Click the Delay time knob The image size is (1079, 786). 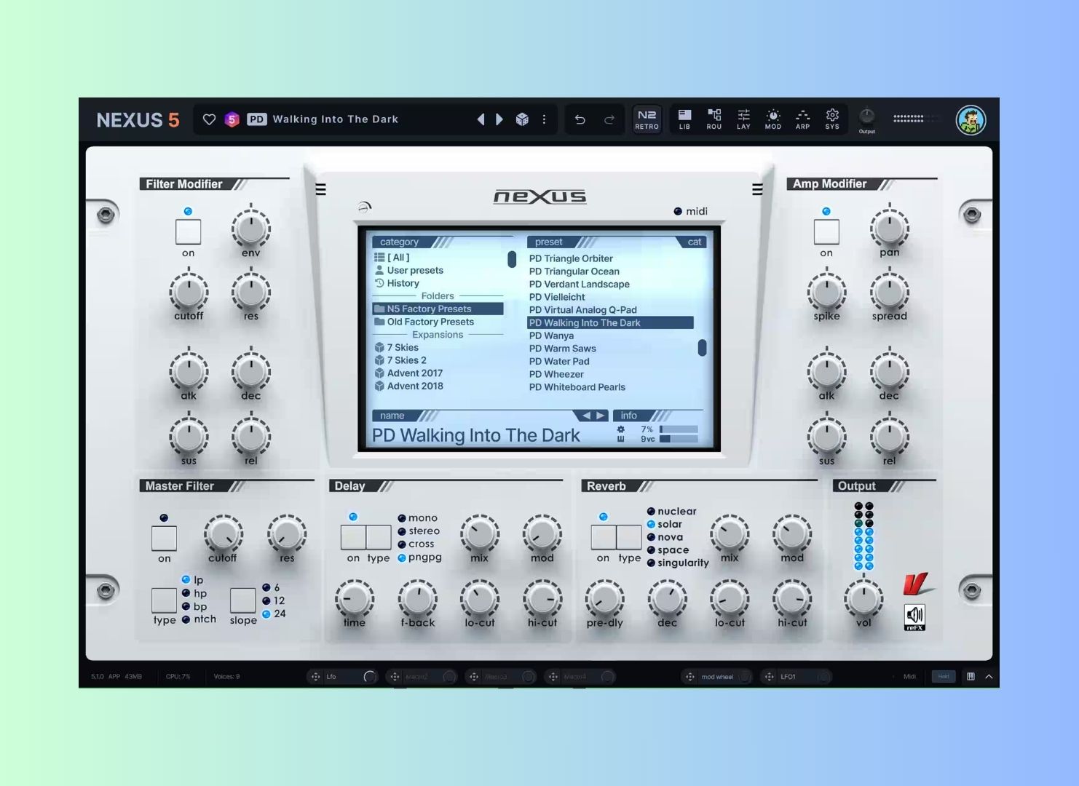[354, 599]
